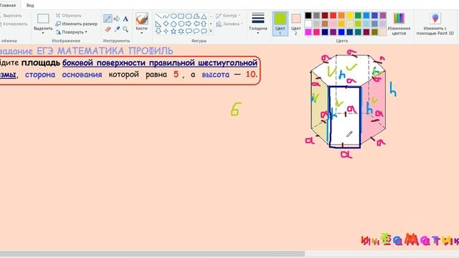The image size is (459, 258).
Task: Choose the Four-point star shape
Action: tap(166, 31)
